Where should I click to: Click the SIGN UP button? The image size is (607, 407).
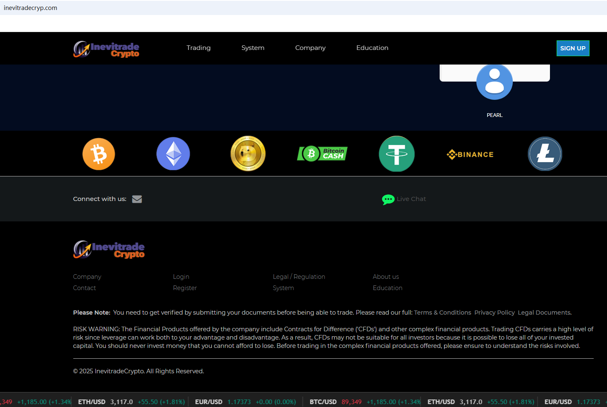coord(573,48)
